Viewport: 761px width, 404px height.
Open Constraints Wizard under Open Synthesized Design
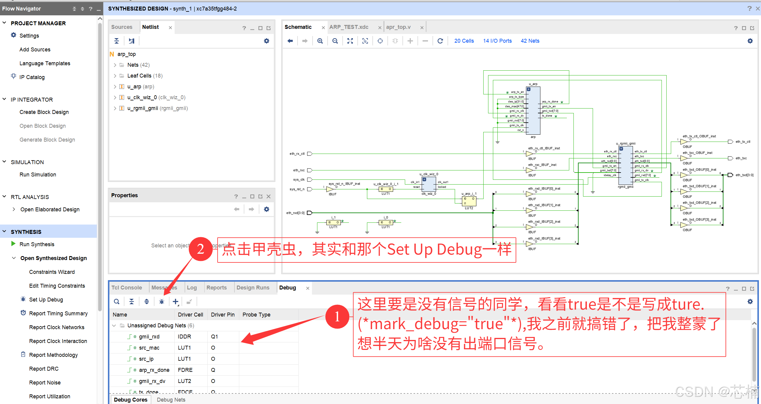tap(52, 272)
